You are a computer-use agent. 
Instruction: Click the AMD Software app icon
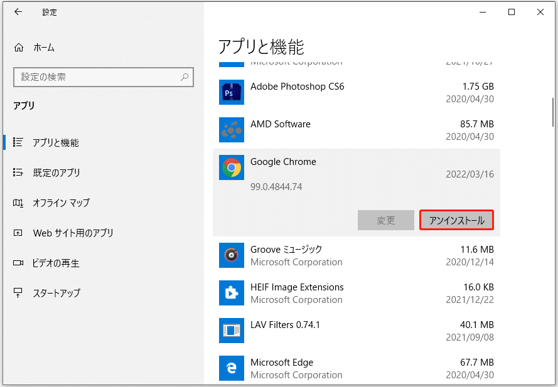click(x=232, y=130)
